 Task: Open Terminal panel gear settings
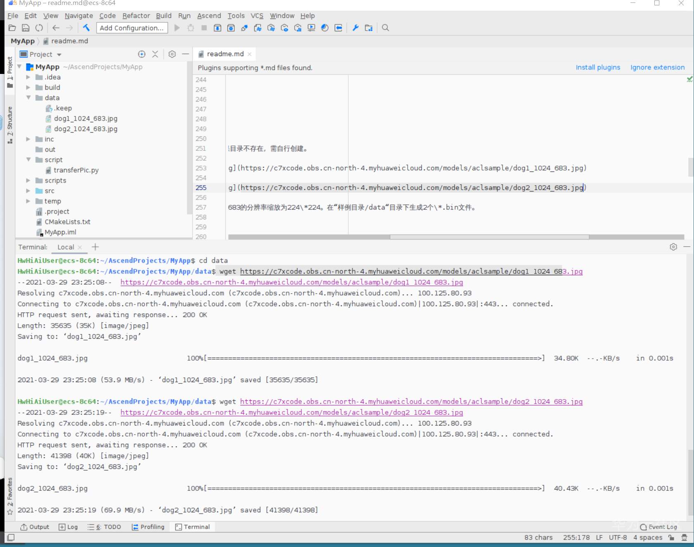point(673,247)
